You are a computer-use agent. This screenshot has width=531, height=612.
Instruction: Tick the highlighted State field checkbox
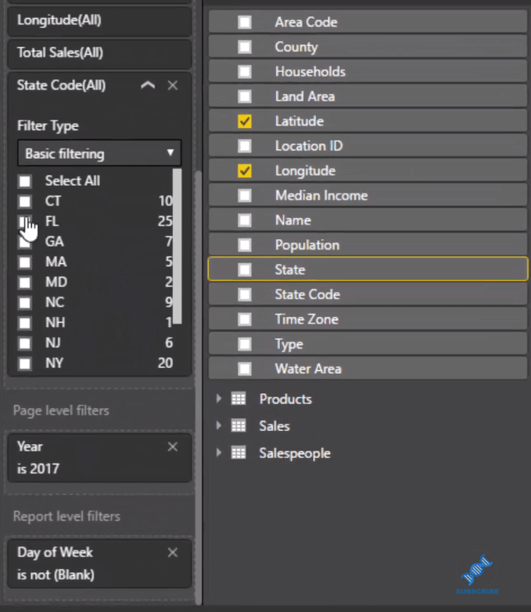(x=245, y=270)
